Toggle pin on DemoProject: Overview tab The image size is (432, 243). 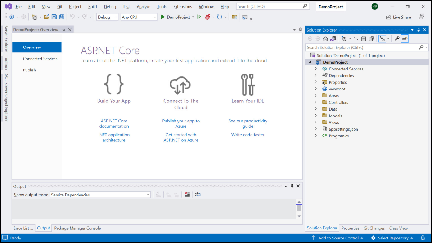(x=64, y=30)
